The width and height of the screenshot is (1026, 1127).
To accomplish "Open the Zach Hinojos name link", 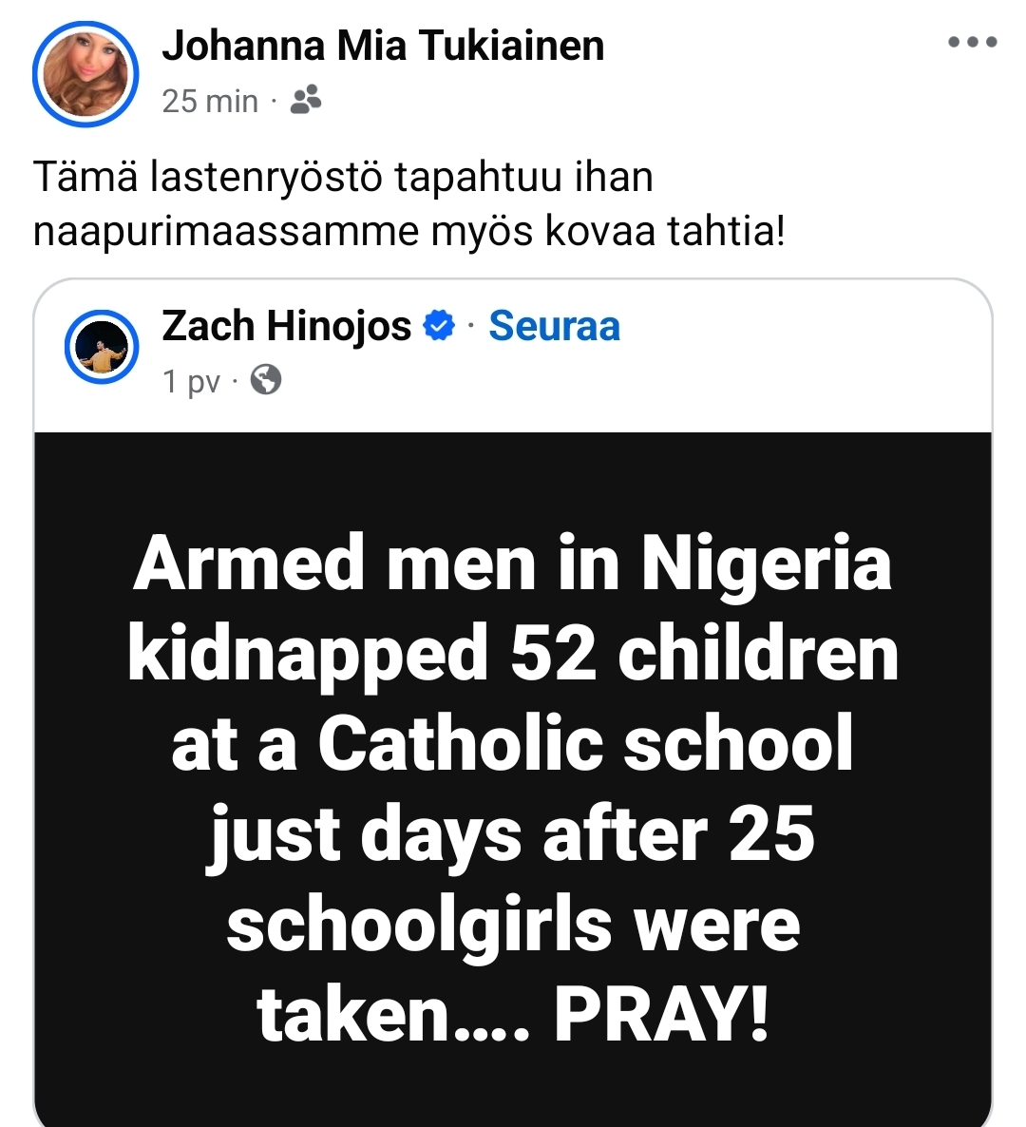I will 286,326.
